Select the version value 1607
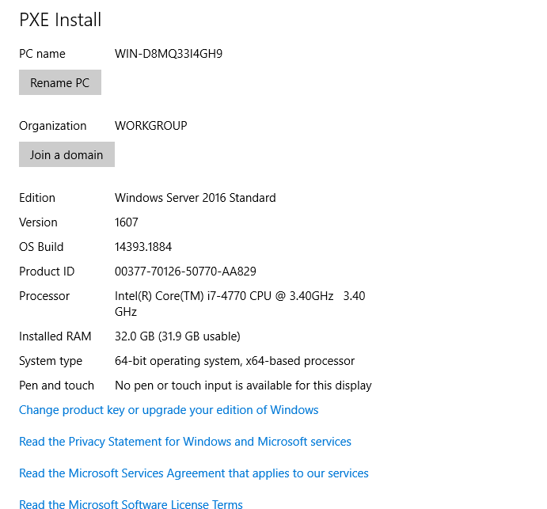The image size is (547, 509). coord(127,222)
